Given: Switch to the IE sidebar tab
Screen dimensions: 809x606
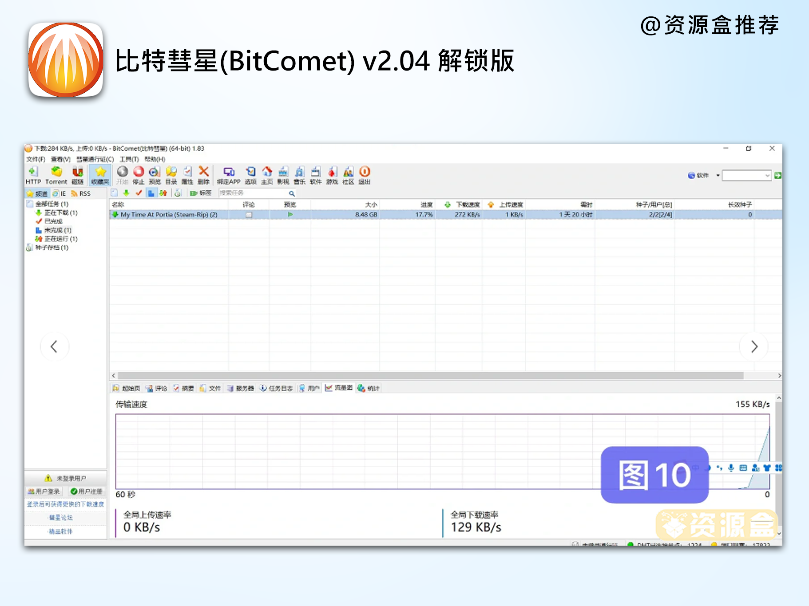Looking at the screenshot, I should point(59,193).
